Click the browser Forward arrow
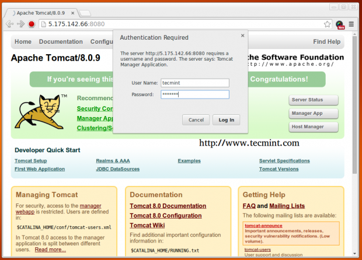The height and width of the screenshot is (260, 362). pyautogui.click(x=21, y=24)
